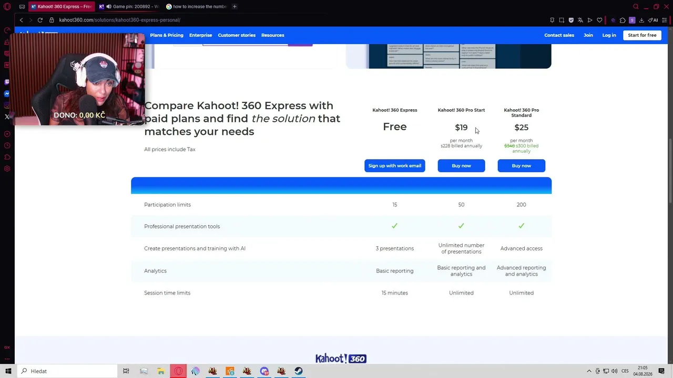Take a snapshot of the page
The width and height of the screenshot is (673, 378).
pos(562,20)
